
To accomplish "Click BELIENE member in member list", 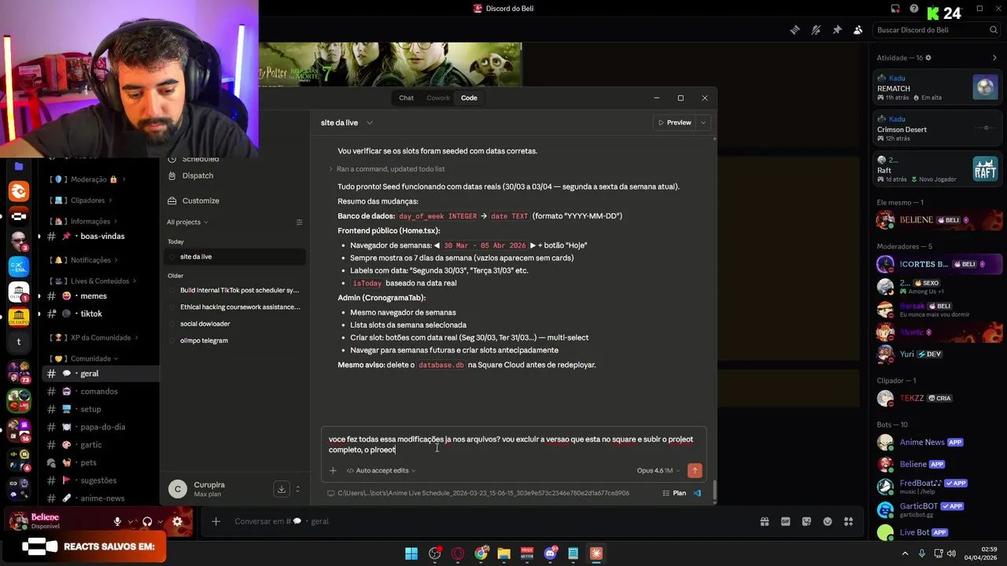I will click(938, 220).
